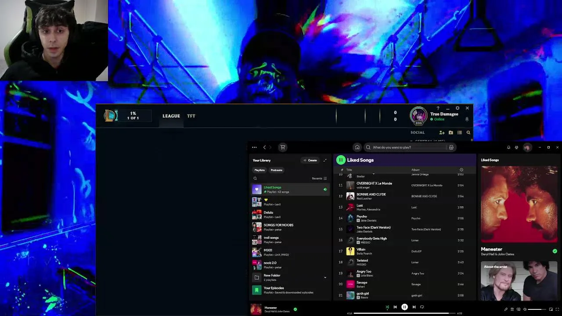Expand Your Library to full view
562x316 pixels.
point(325,160)
